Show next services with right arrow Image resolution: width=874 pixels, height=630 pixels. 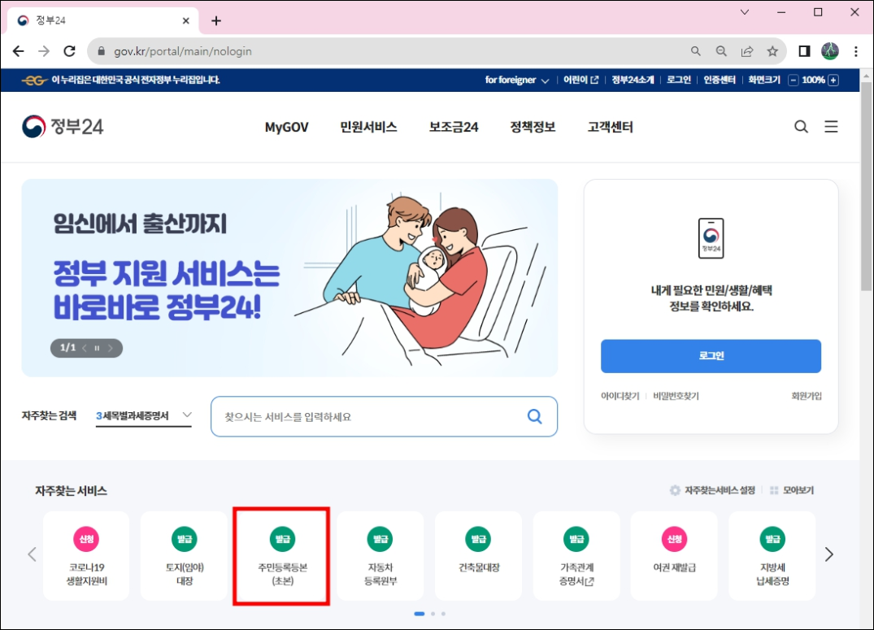828,554
